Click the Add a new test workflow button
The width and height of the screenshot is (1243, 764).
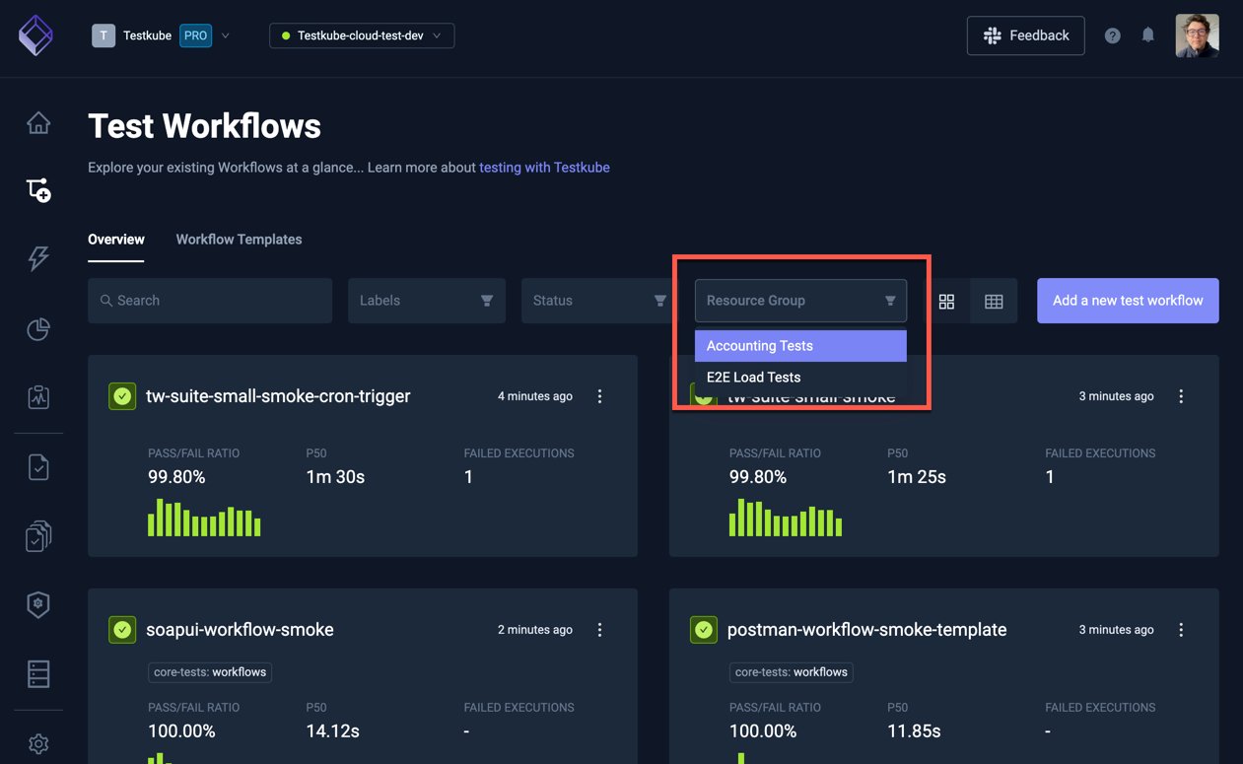coord(1127,301)
